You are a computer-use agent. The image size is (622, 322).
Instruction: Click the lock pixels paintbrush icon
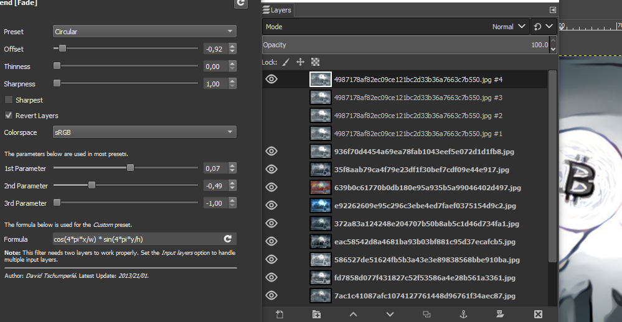pos(286,62)
